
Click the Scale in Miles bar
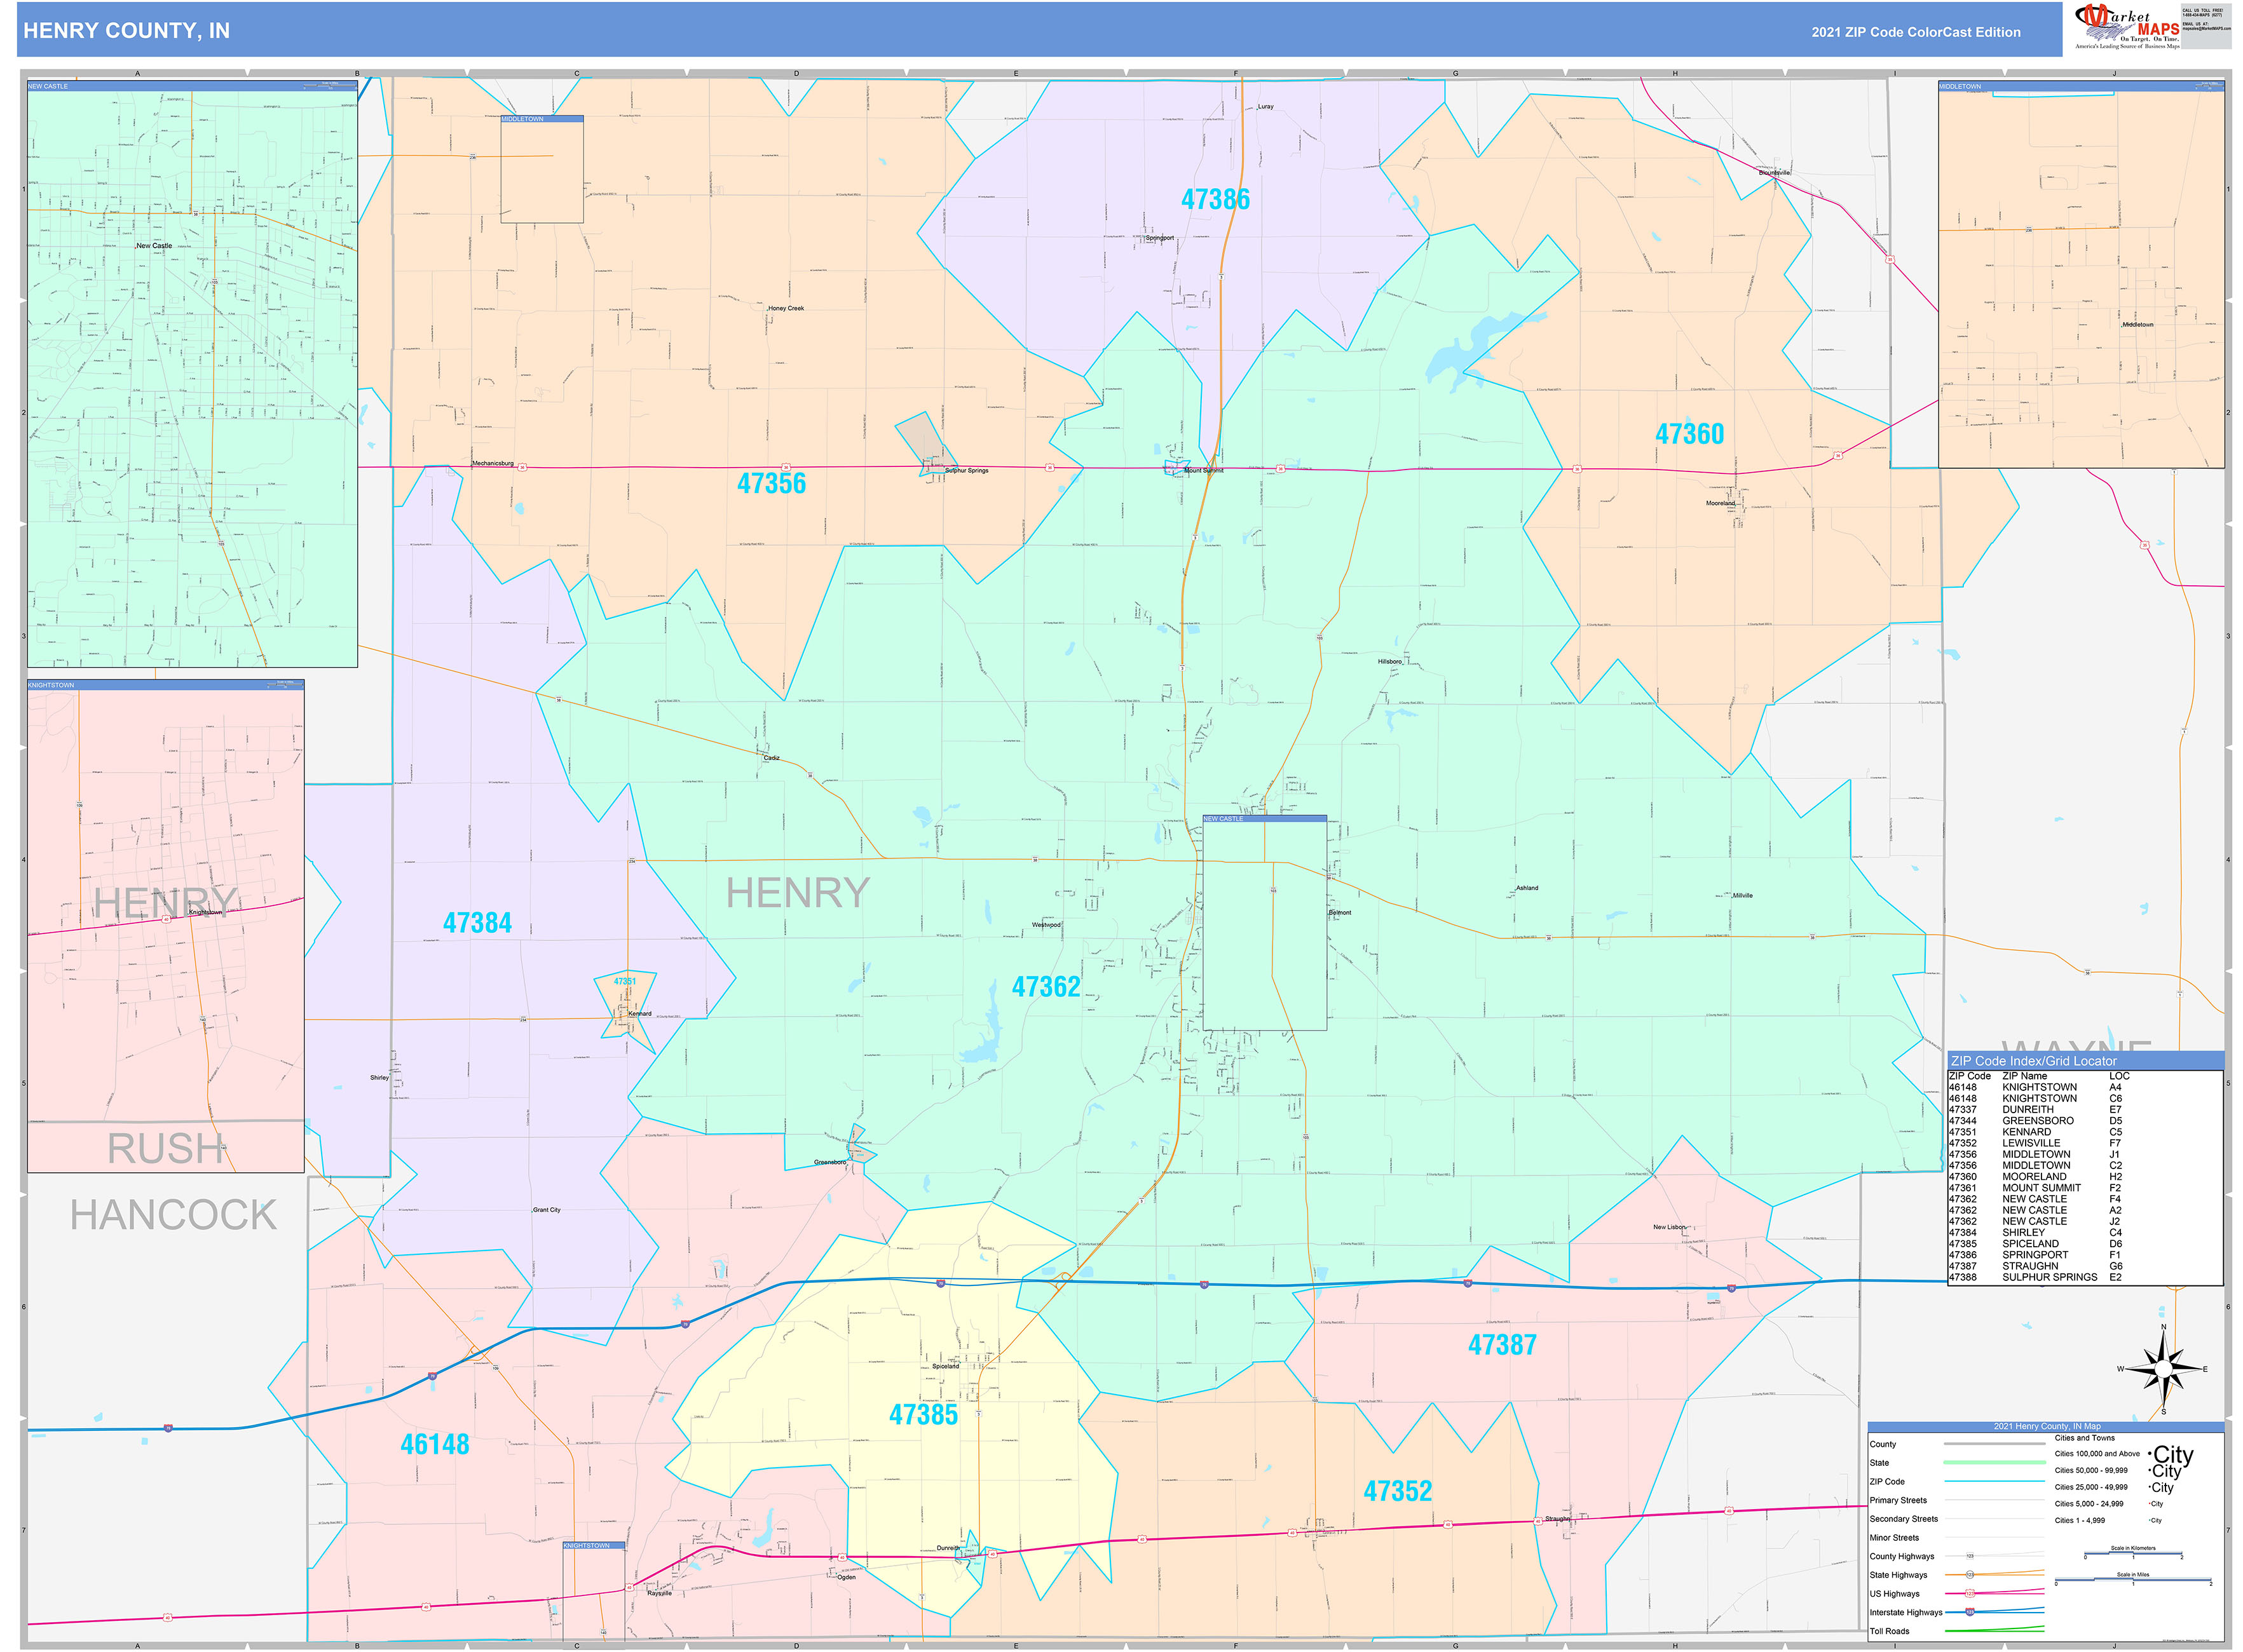pos(2133,1581)
